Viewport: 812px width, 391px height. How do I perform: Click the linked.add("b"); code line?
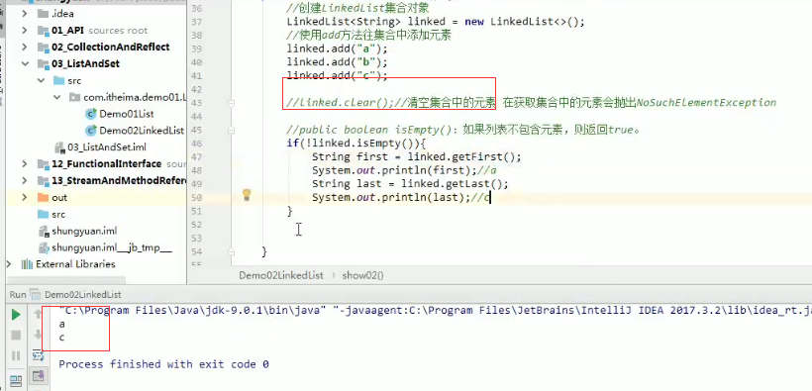coord(337,62)
